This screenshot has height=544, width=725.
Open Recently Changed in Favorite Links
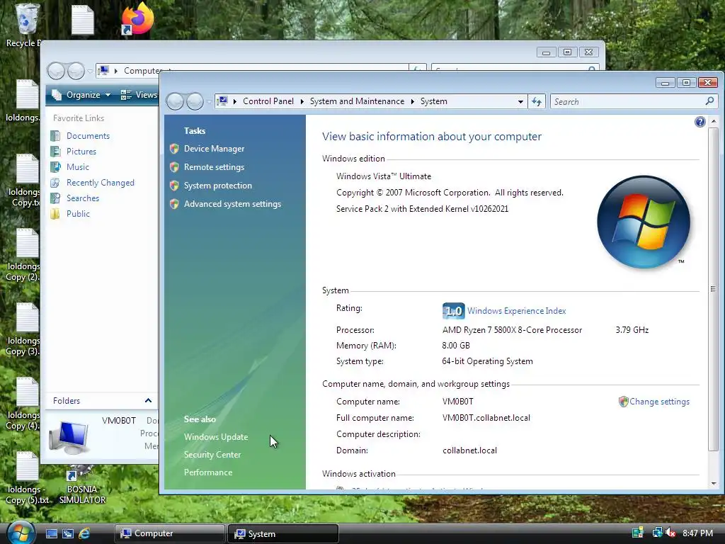(x=101, y=183)
